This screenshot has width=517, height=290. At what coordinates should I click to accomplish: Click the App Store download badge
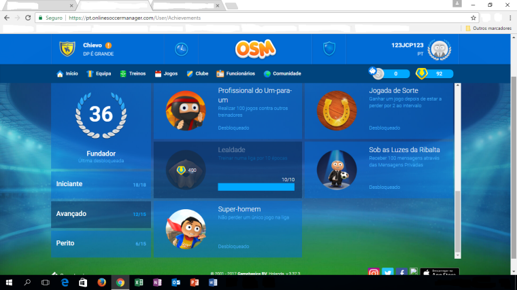[439, 272]
